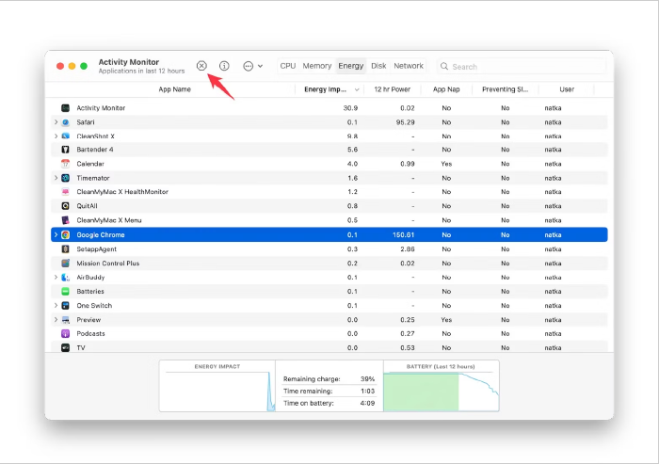Screen dimensions: 659x464
Task: Focus the Search input field
Action: point(522,67)
